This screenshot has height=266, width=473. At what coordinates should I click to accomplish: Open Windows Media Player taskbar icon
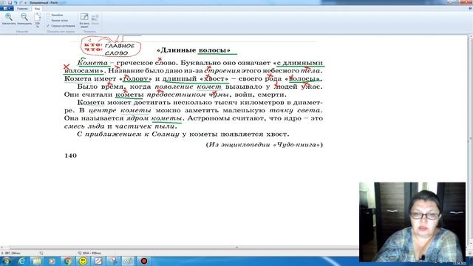point(52,261)
